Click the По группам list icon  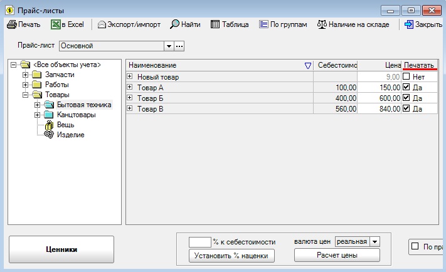[x=263, y=24]
